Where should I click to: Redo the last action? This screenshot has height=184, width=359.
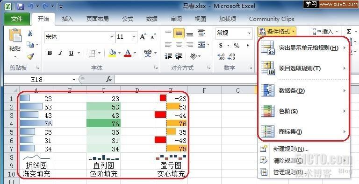pos(45,6)
